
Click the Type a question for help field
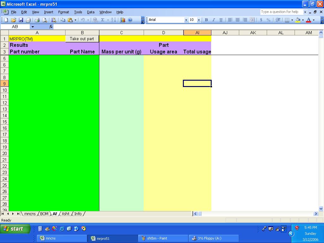pyautogui.click(x=282, y=12)
